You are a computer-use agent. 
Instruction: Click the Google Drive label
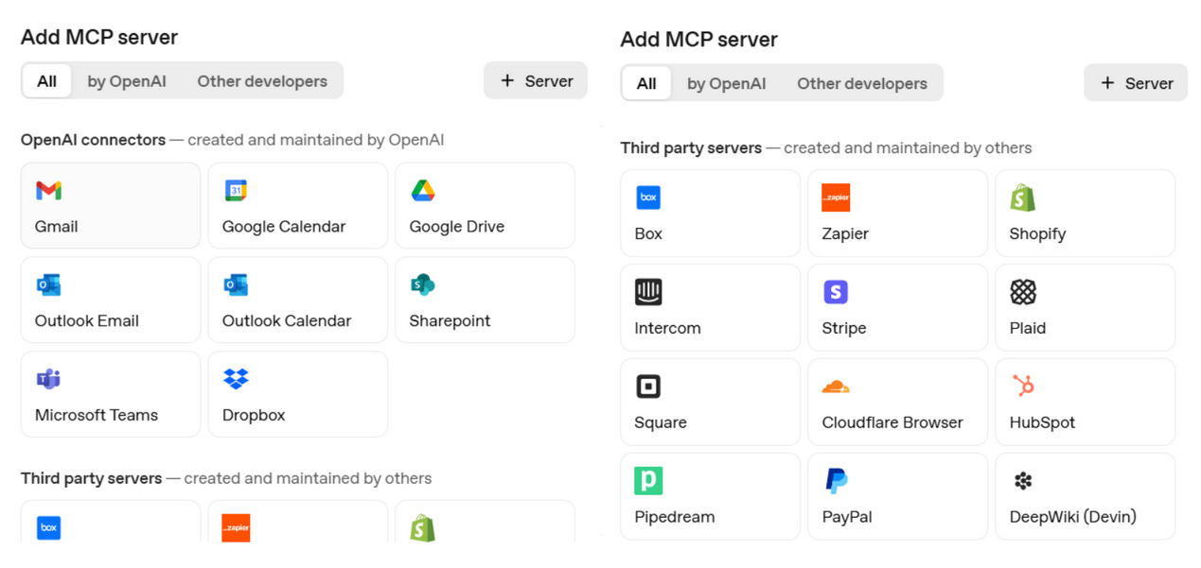457,227
